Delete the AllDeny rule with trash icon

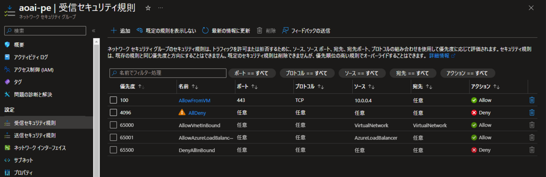tap(532, 113)
